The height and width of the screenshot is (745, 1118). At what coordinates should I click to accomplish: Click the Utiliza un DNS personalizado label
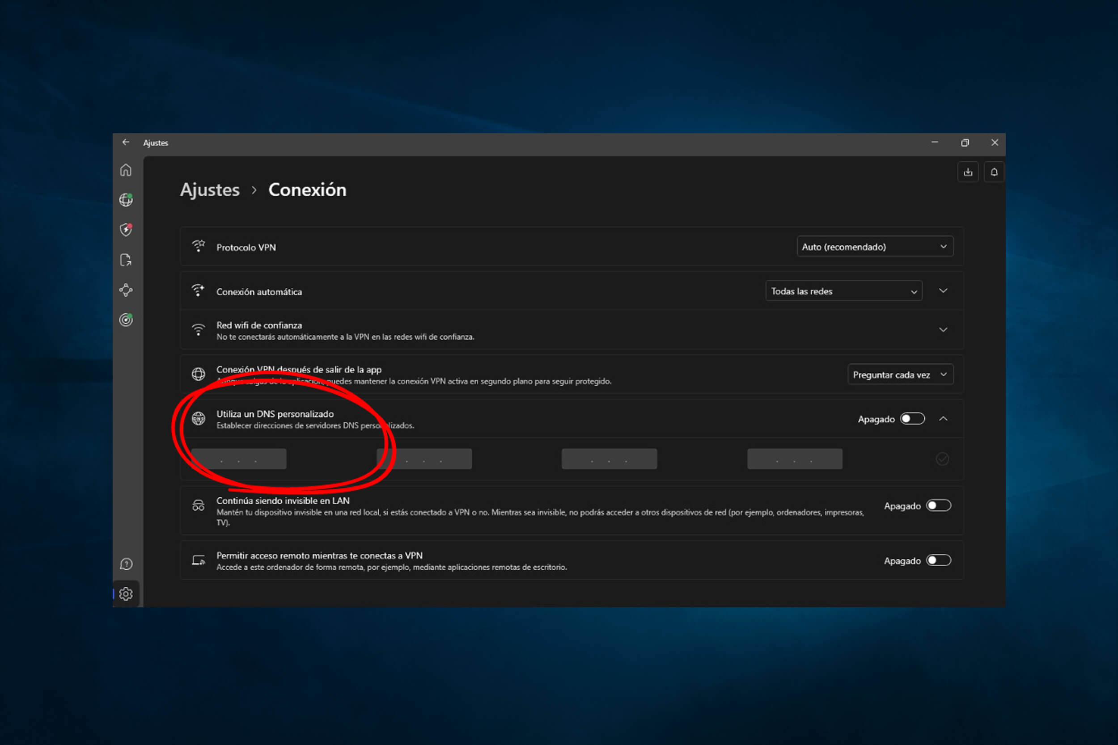[x=275, y=414]
